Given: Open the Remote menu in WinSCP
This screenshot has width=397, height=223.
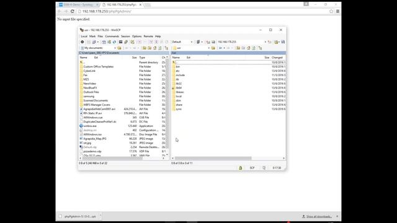Looking at the screenshot, I should click(148, 37).
